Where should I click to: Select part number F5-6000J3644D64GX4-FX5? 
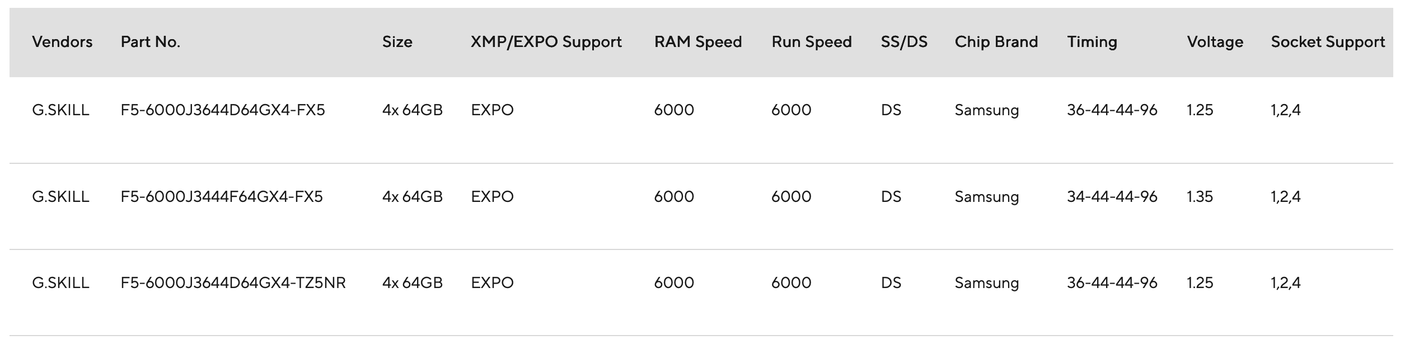tap(223, 110)
